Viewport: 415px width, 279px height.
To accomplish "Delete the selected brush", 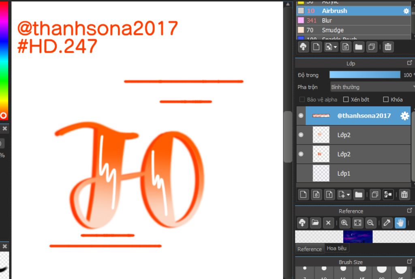I will 388,47.
